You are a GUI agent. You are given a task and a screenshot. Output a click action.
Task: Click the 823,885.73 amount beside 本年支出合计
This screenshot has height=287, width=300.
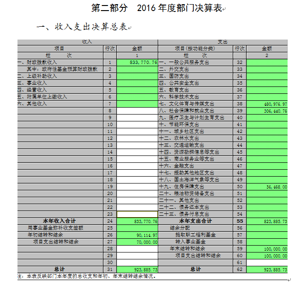pyautogui.click(x=267, y=221)
